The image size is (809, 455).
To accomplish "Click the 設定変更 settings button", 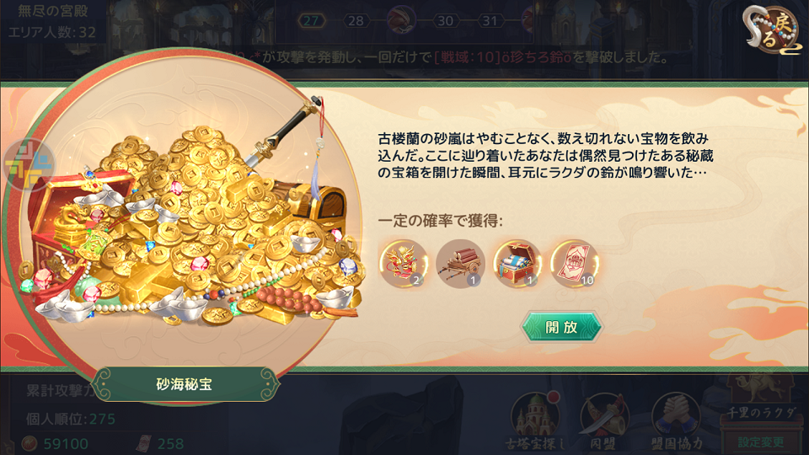I will pos(760,442).
